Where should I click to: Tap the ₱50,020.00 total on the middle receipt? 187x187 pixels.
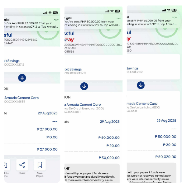[x=109, y=158]
